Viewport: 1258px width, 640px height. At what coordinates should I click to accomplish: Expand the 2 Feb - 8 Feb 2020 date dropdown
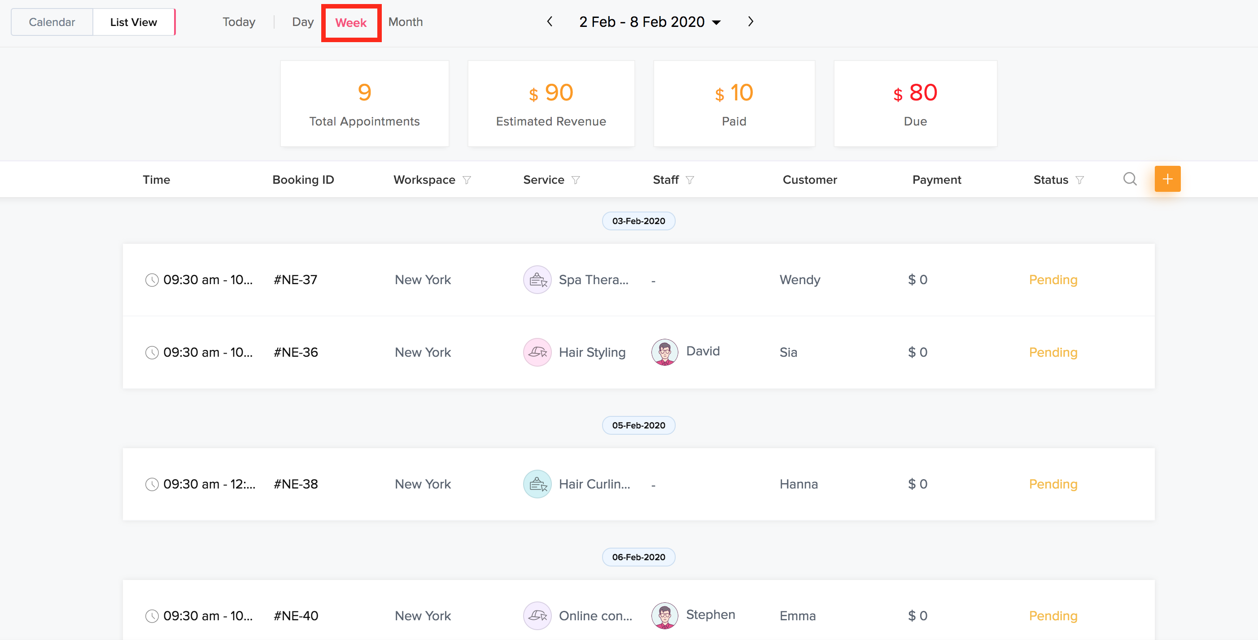(x=716, y=22)
